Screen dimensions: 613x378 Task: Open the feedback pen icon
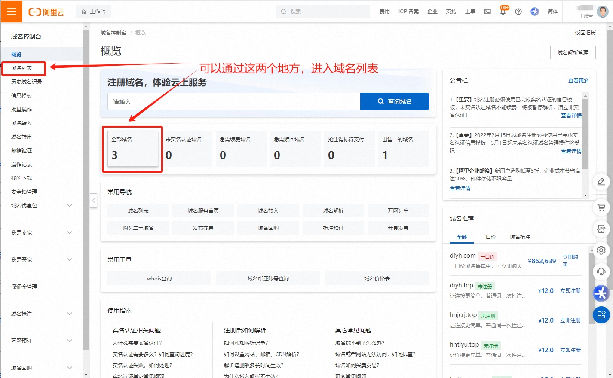point(601,181)
